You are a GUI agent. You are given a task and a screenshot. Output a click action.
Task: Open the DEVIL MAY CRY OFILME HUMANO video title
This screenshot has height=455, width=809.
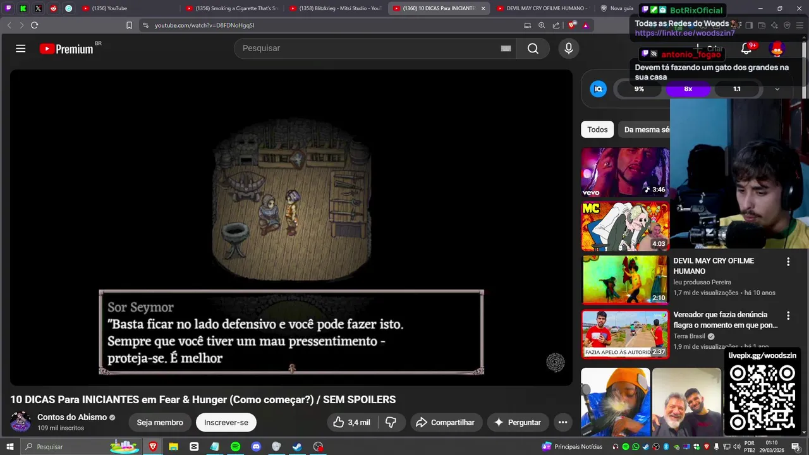tap(714, 265)
